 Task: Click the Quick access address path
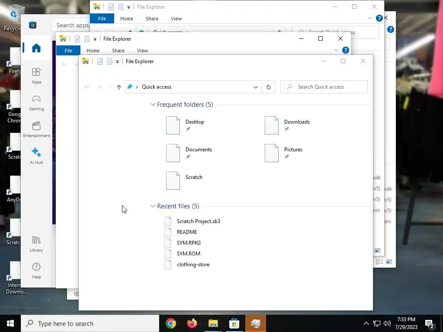157,86
